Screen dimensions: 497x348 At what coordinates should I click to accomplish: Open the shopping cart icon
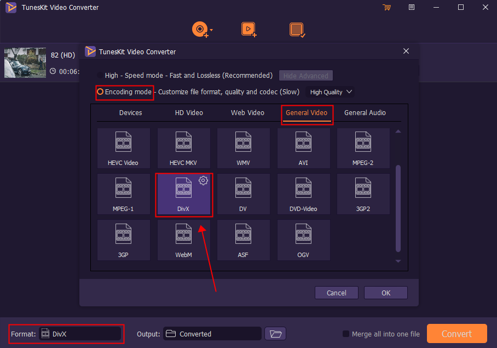386,7
